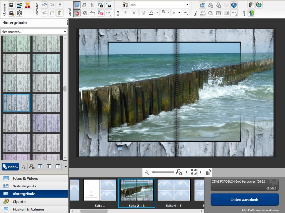
Task: Select the Seite 4 + 5 thumbnail
Action: coord(174,190)
